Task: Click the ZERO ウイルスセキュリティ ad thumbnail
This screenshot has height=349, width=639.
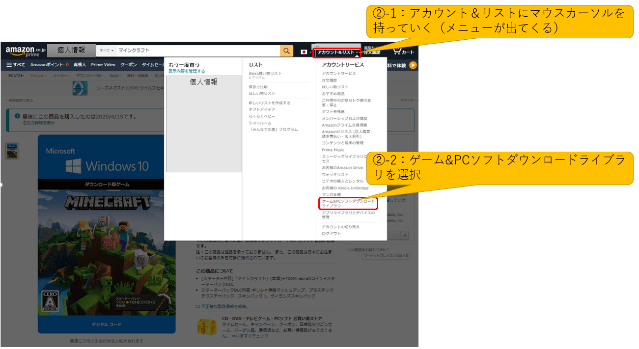Action: click(80, 88)
